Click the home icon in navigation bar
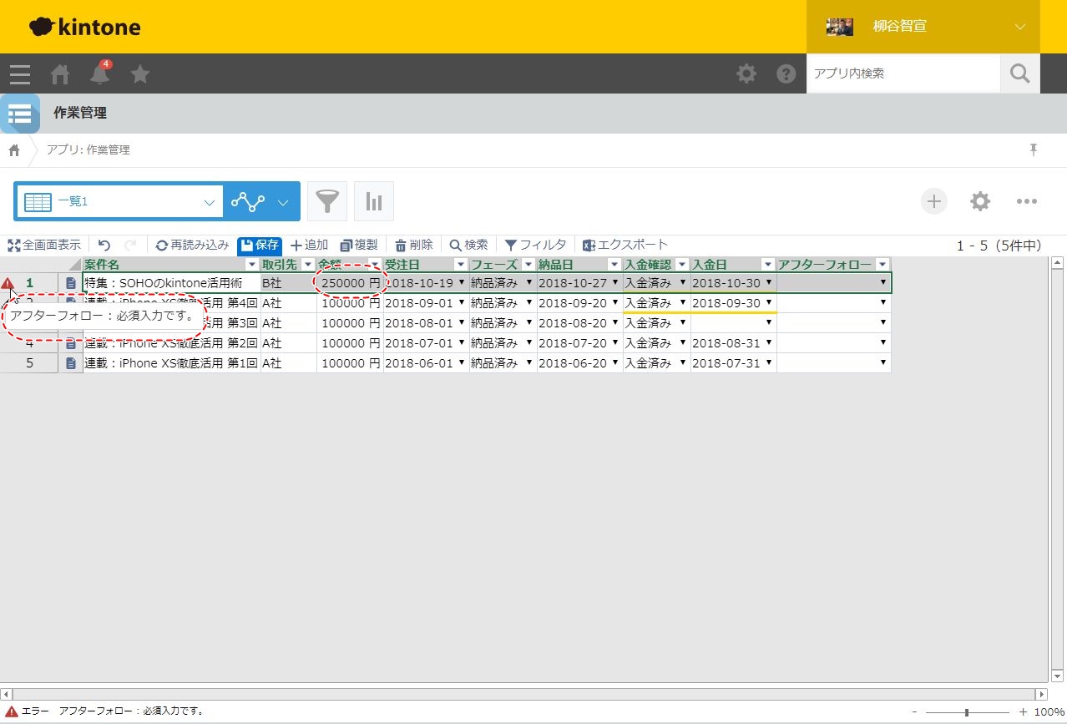 point(60,74)
